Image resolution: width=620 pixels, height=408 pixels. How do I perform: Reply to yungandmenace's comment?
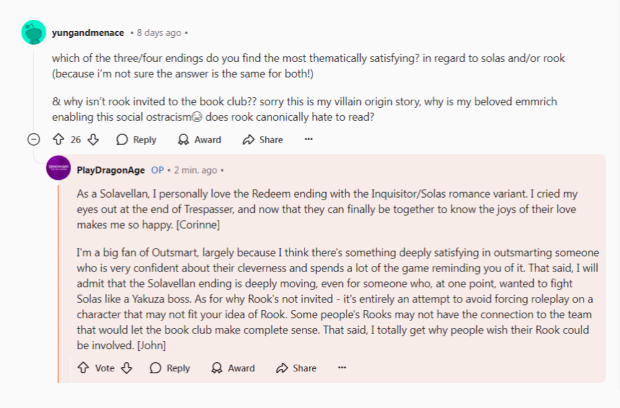click(x=136, y=140)
